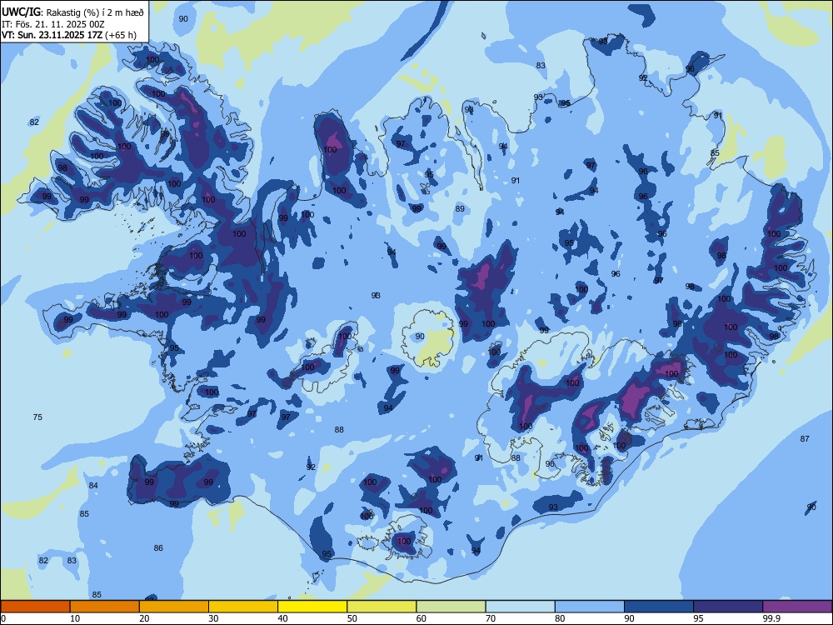
Task: Click the map value '86' over the southwest sea
Action: click(158, 548)
